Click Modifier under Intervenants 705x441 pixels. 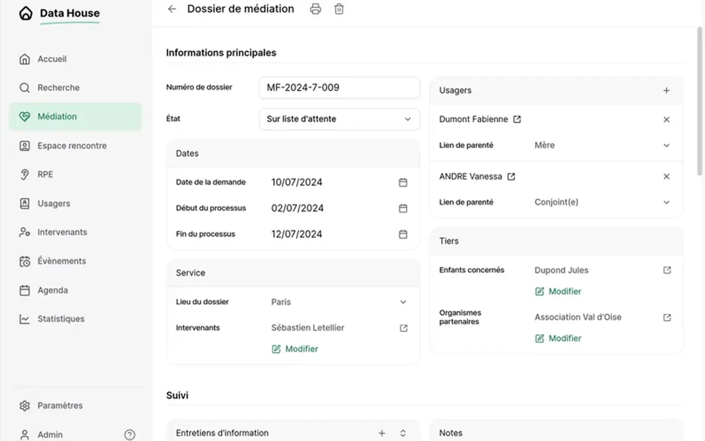pos(295,349)
